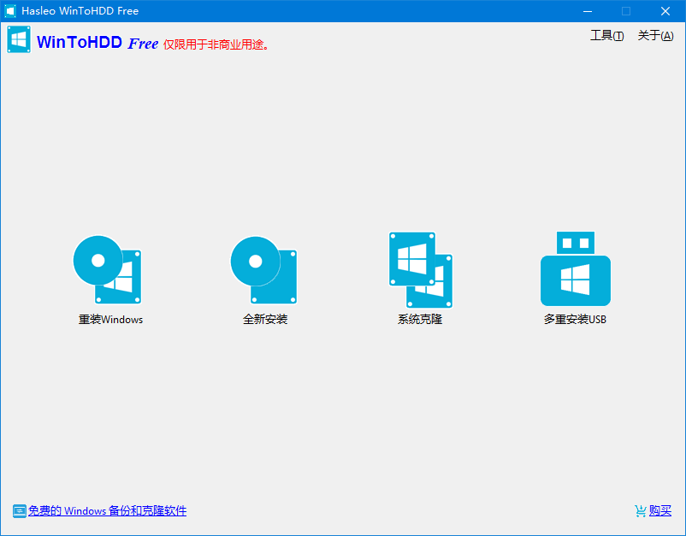Click the red non-commercial use notice text
Image resolution: width=686 pixels, height=536 pixels.
[x=221, y=45]
